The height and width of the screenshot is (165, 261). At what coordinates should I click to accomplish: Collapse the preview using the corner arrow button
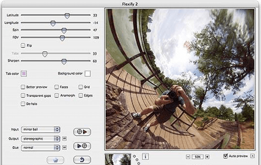pos(253,156)
